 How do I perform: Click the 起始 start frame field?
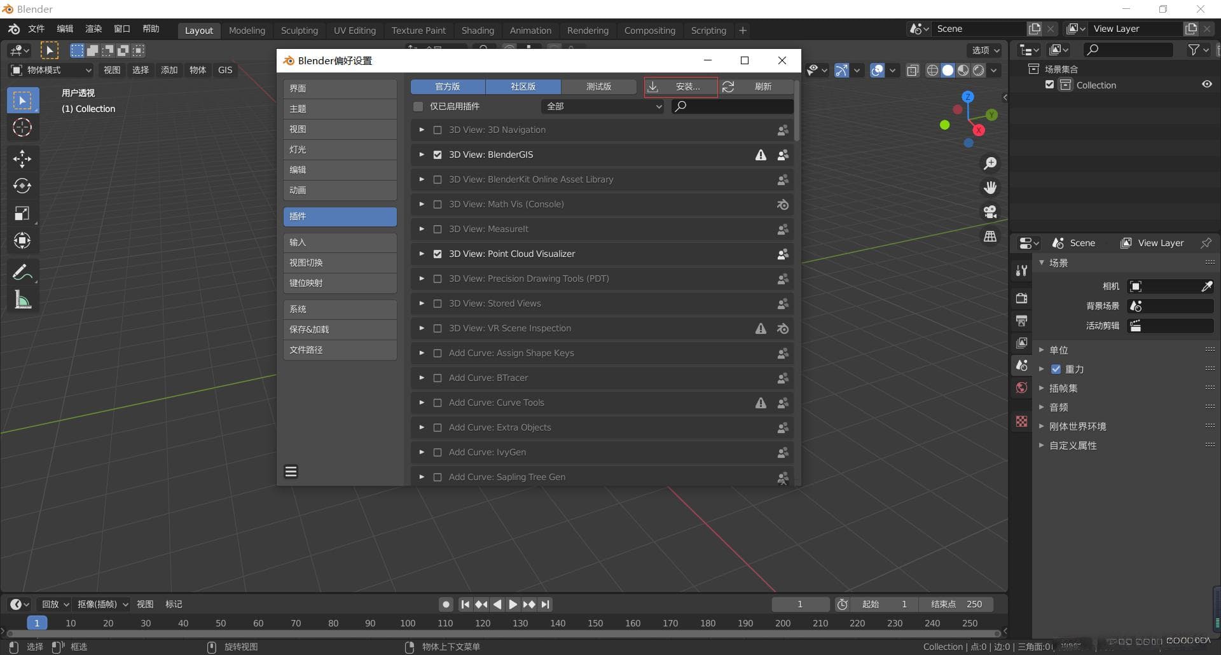tap(884, 604)
